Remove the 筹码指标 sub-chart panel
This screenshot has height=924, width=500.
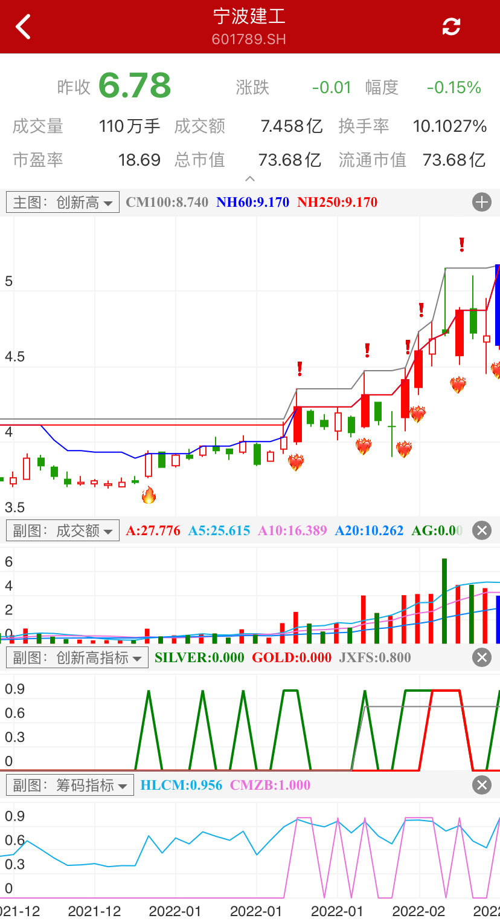click(481, 786)
